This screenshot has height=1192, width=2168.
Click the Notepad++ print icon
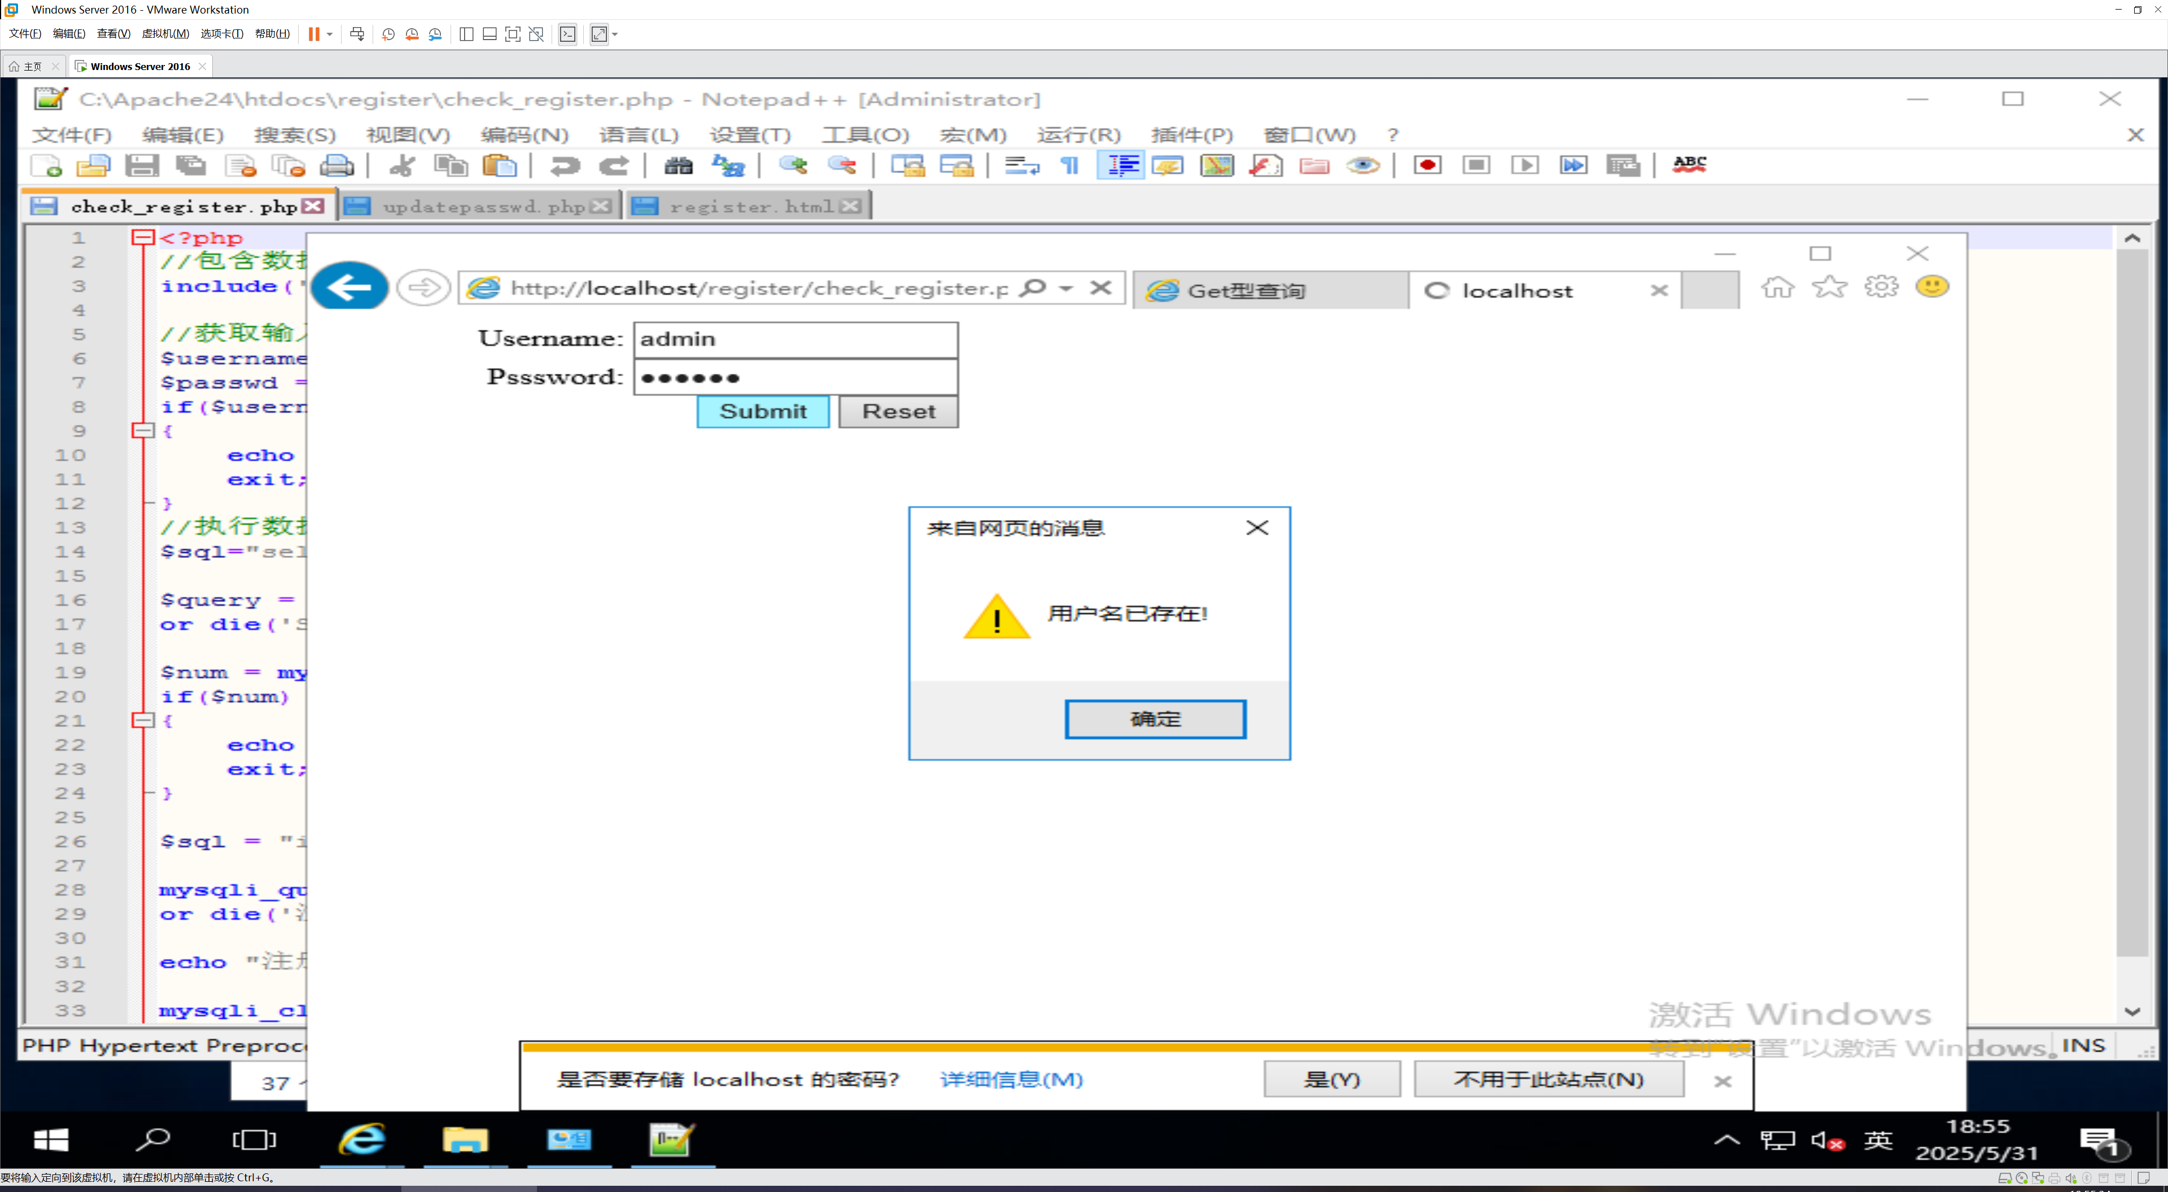pos(338,166)
